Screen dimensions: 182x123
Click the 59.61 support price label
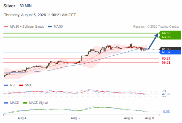click(166, 63)
